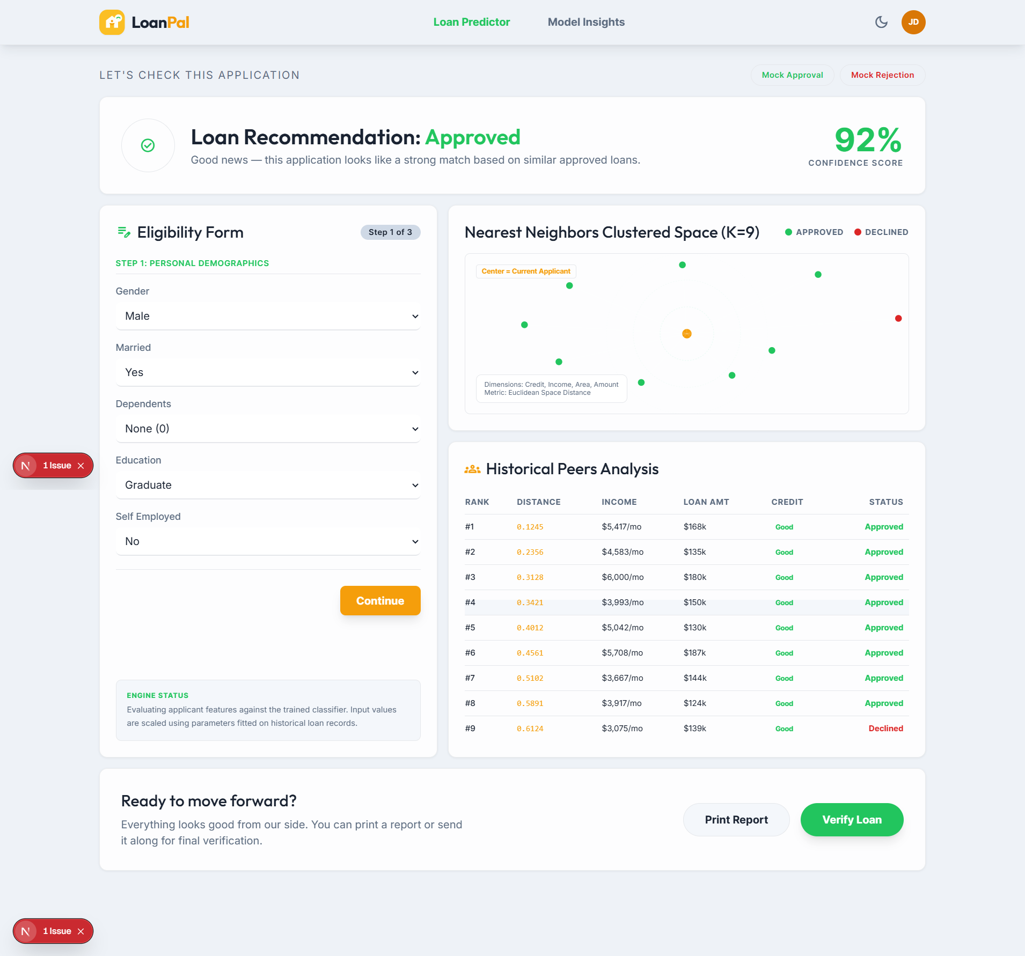Click the INCOME column header
The height and width of the screenshot is (956, 1025).
coord(619,502)
